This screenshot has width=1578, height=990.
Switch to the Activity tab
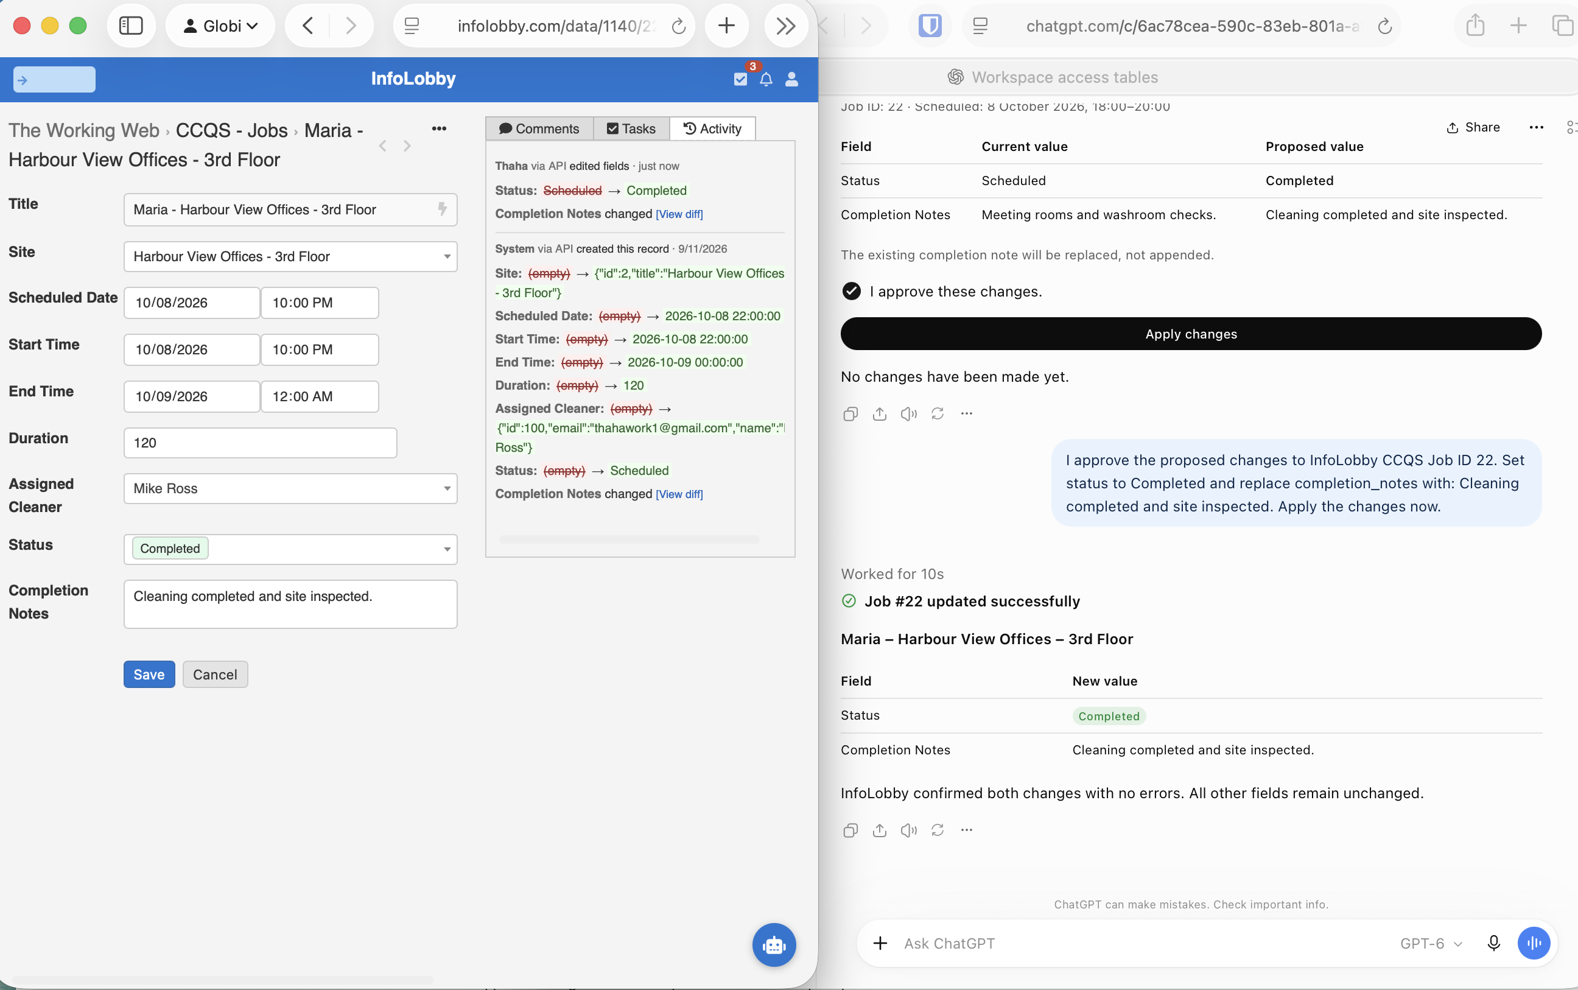point(713,128)
